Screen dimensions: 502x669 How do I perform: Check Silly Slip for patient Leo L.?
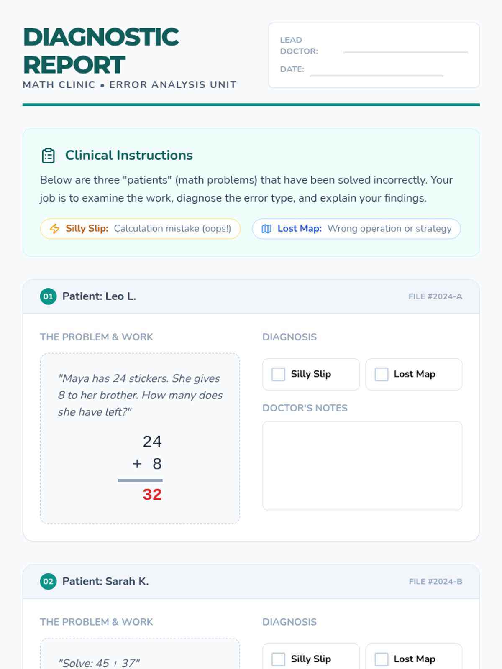(x=279, y=374)
